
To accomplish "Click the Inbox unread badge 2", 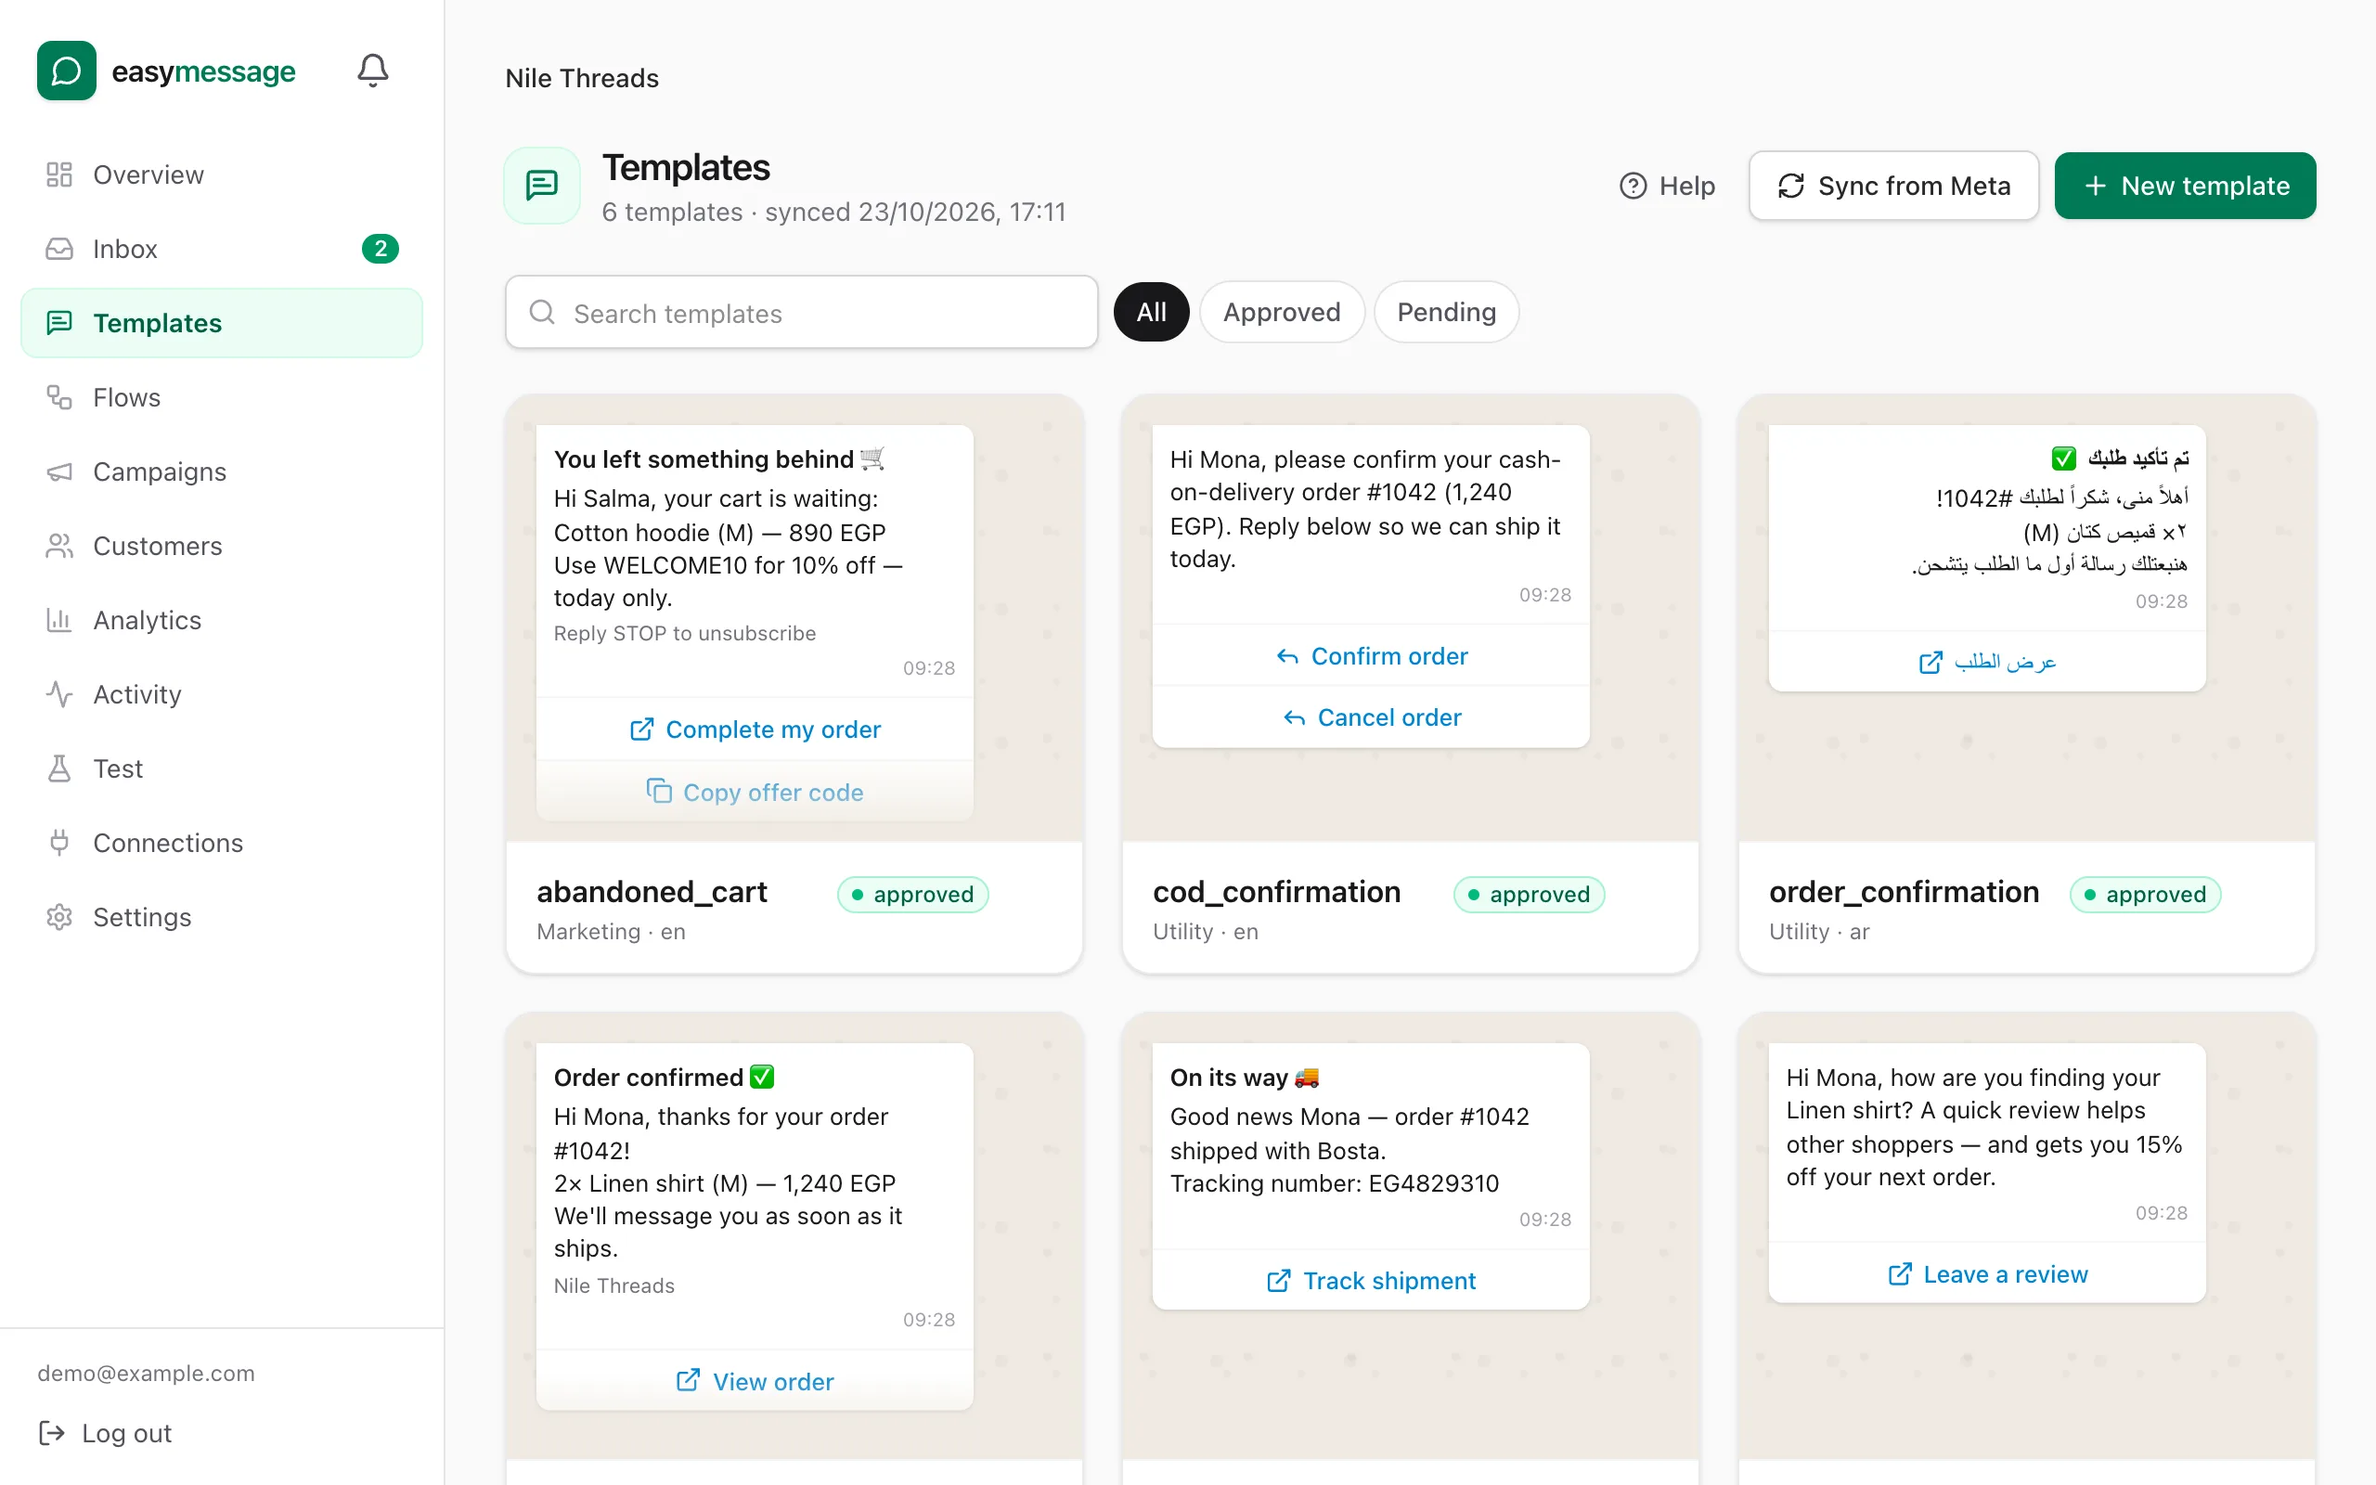I will point(380,249).
